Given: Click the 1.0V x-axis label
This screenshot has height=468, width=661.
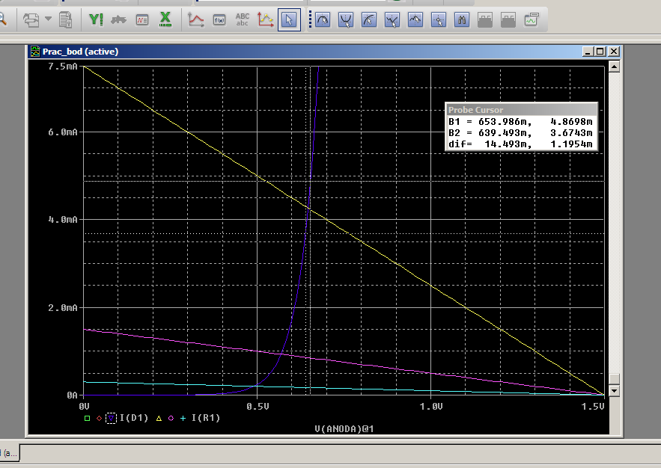Looking at the screenshot, I should coord(431,406).
